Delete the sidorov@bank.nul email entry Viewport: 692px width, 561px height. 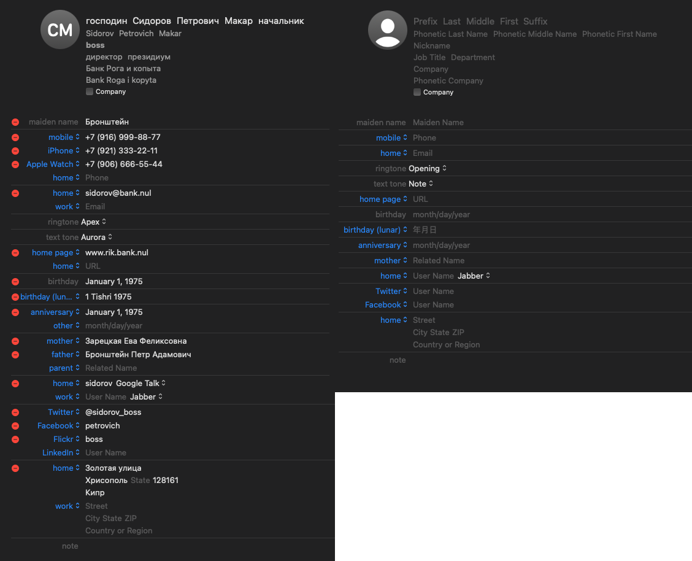(x=15, y=193)
